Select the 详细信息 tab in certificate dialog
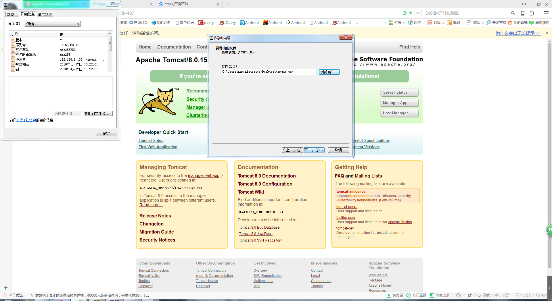 pos(28,14)
